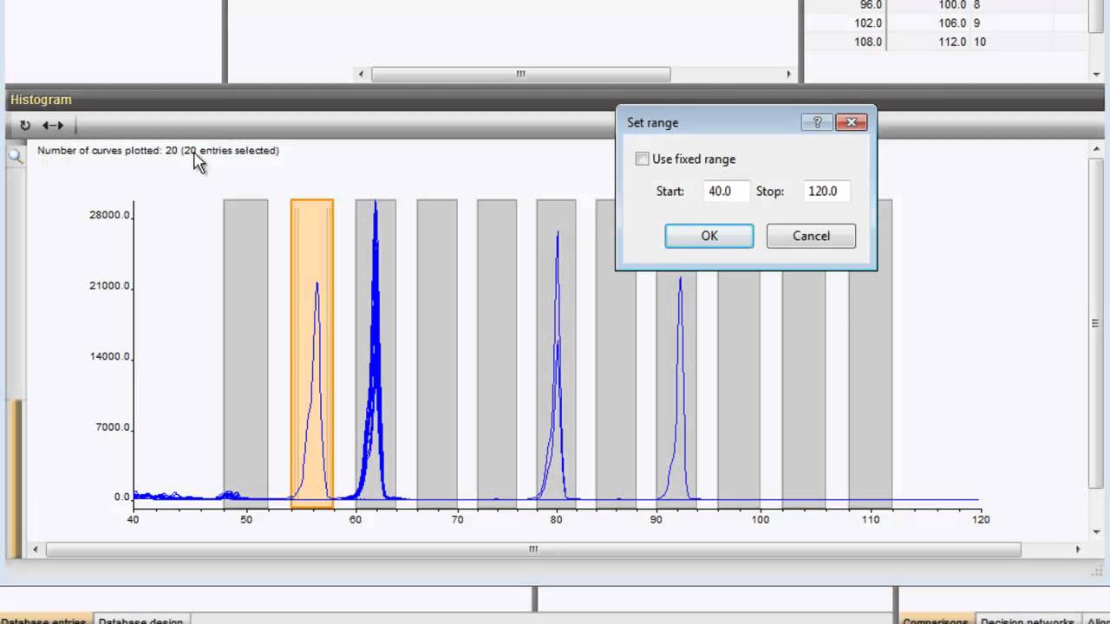This screenshot has width=1110, height=624.
Task: Select the gray bin at 48-52
Action: (x=245, y=354)
